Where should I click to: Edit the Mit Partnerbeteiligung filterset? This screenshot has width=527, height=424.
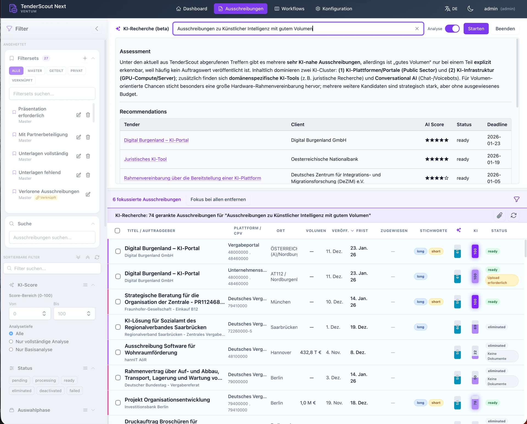pyautogui.click(x=79, y=137)
